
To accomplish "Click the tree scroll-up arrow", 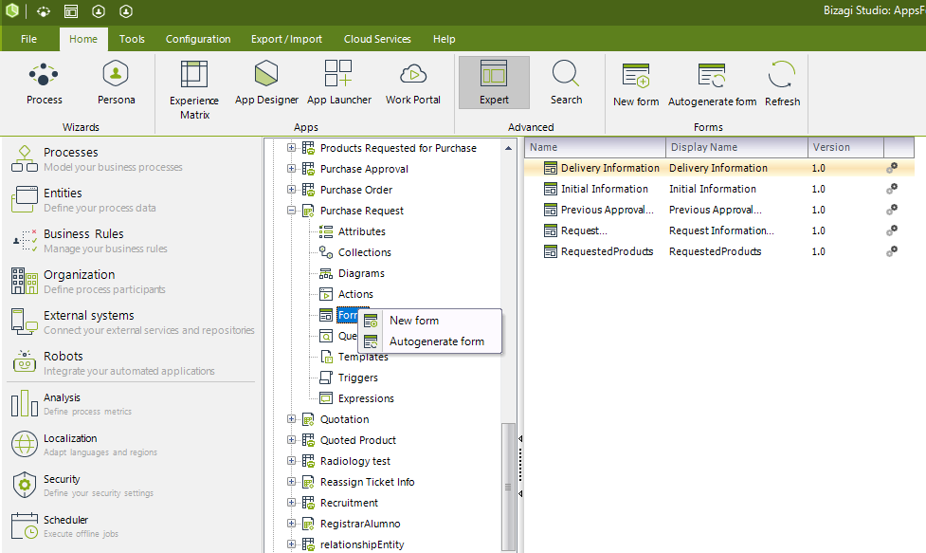I will click(508, 148).
